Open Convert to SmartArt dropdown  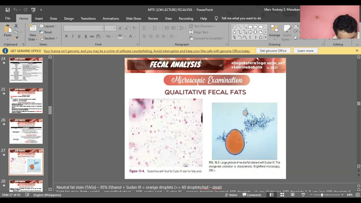(x=207, y=38)
